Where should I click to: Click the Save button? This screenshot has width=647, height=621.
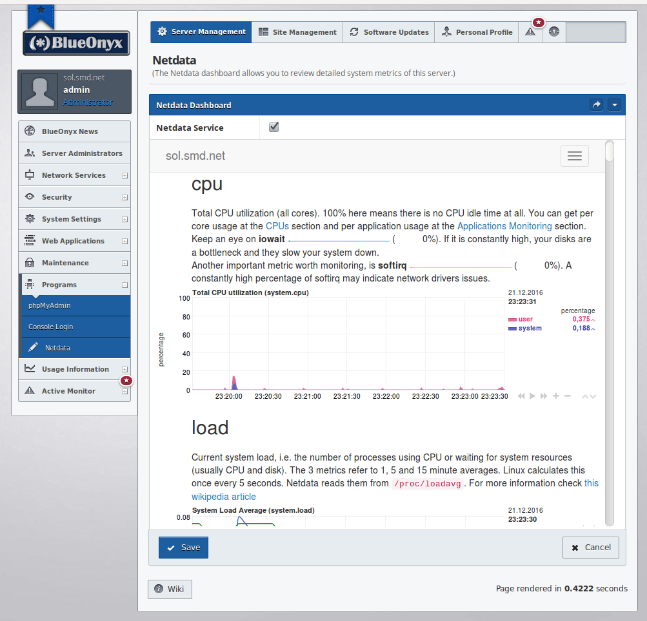(183, 547)
